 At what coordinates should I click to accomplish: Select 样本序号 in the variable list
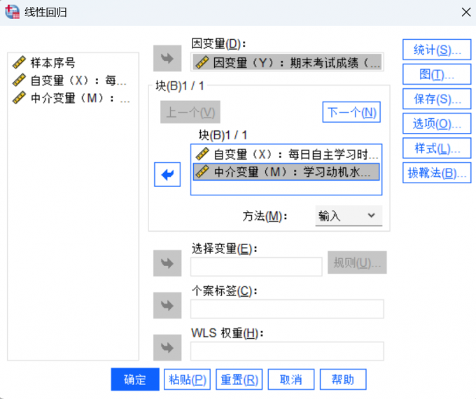tap(73, 63)
